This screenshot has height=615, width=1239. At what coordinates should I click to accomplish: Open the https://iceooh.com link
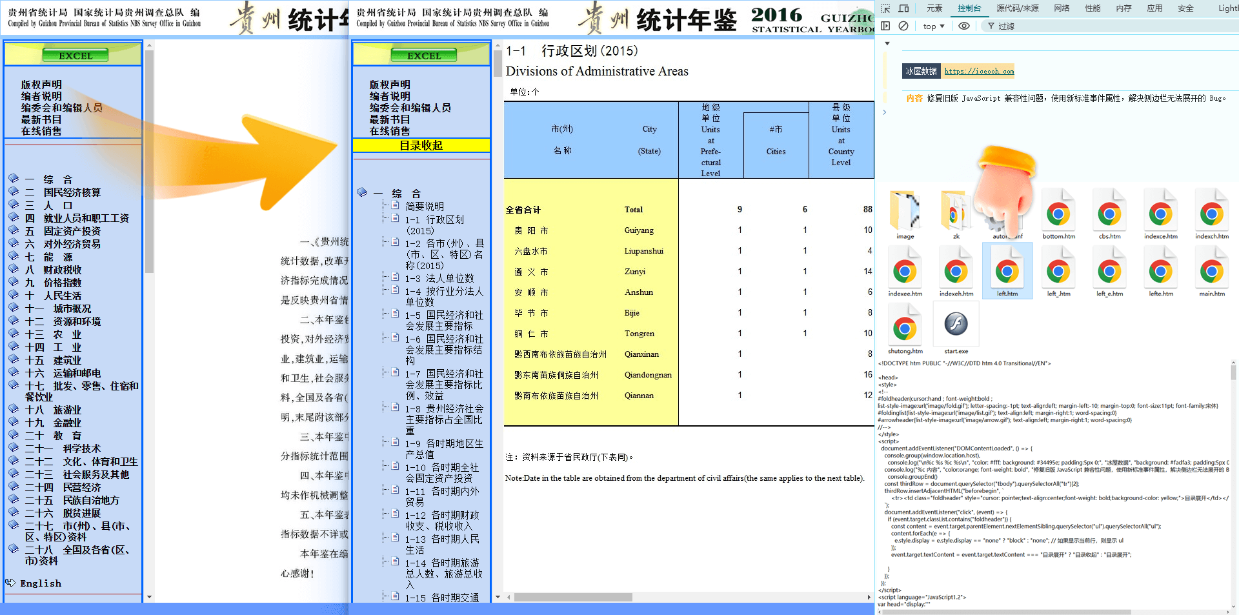click(979, 71)
